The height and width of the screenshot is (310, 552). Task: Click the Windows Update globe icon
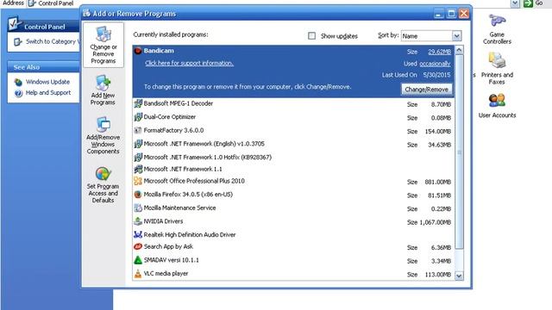click(18, 83)
